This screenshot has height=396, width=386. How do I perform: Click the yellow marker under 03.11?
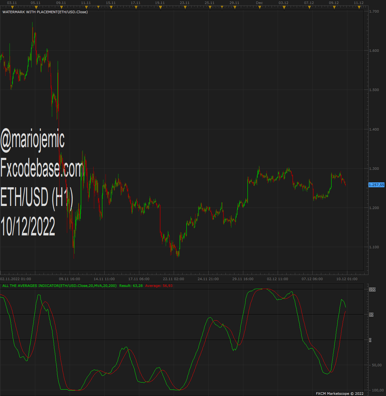[12, 7]
